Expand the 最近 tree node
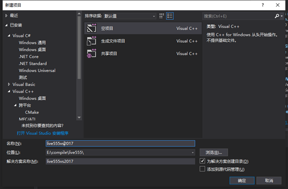 coord(6,16)
